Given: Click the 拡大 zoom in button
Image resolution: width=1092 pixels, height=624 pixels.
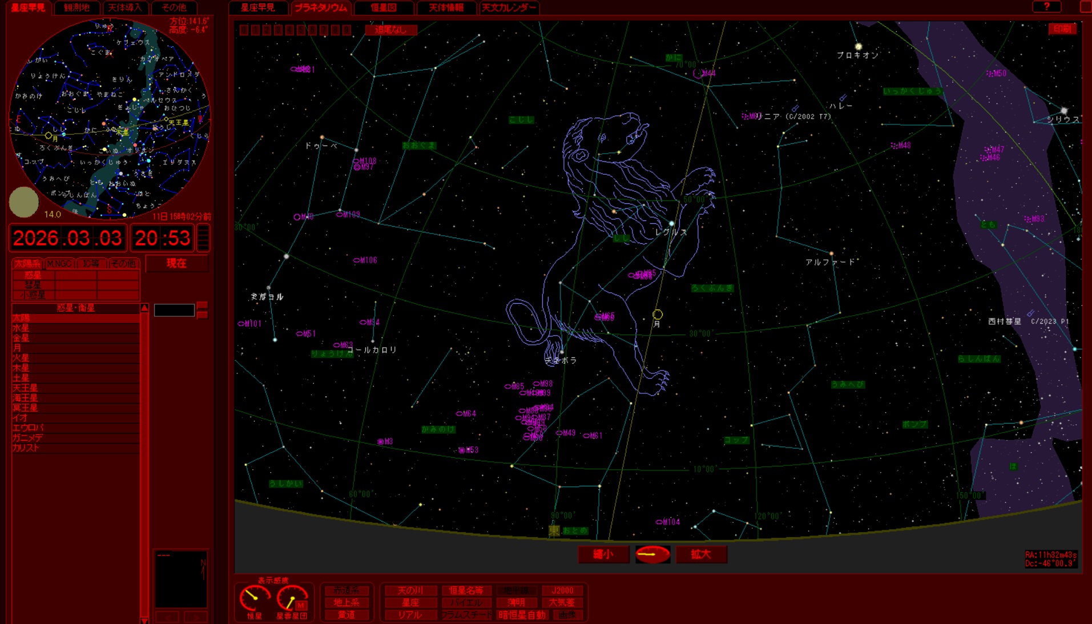Looking at the screenshot, I should (701, 554).
